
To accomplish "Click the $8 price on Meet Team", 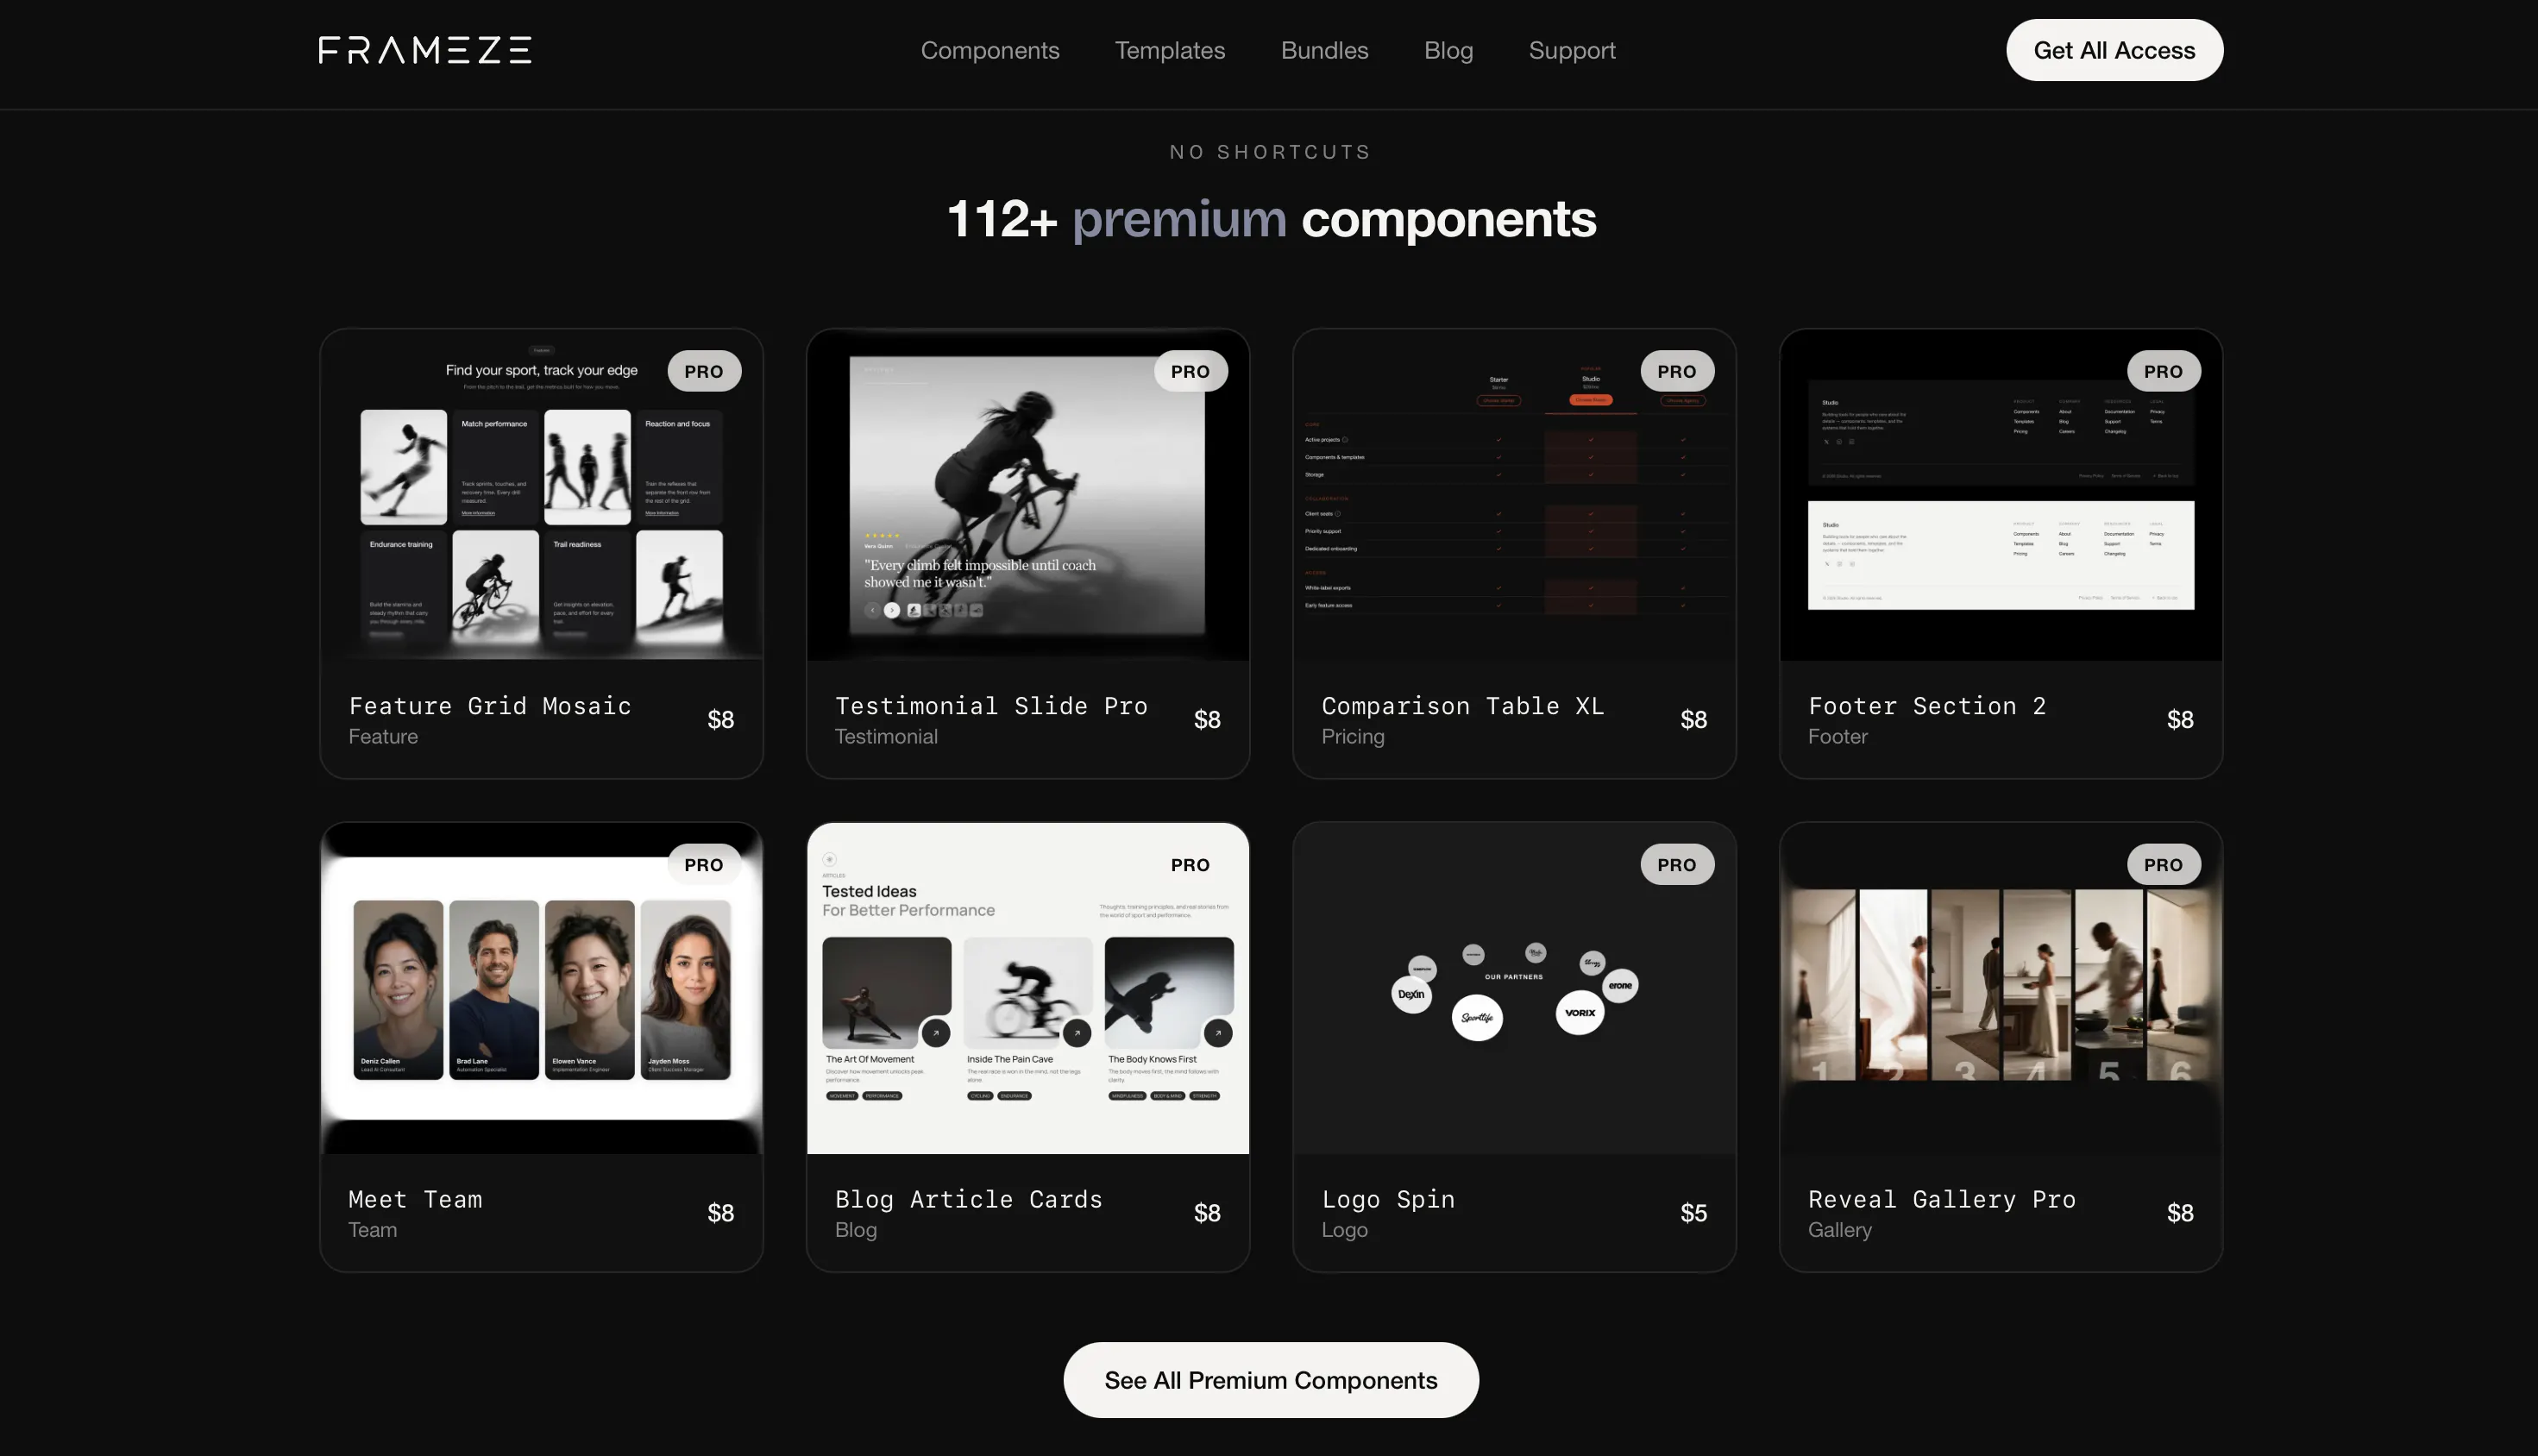I will pos(721,1212).
